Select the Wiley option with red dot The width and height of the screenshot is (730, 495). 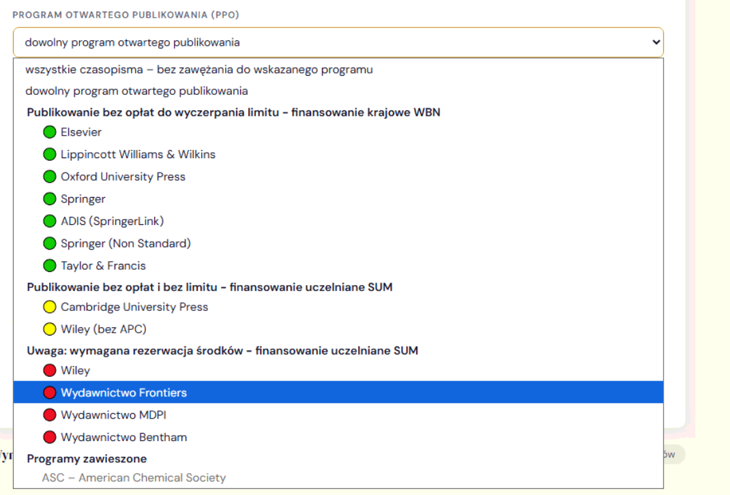[x=338, y=370]
